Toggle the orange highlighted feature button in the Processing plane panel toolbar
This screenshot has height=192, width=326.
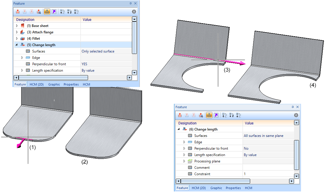tap(209, 115)
